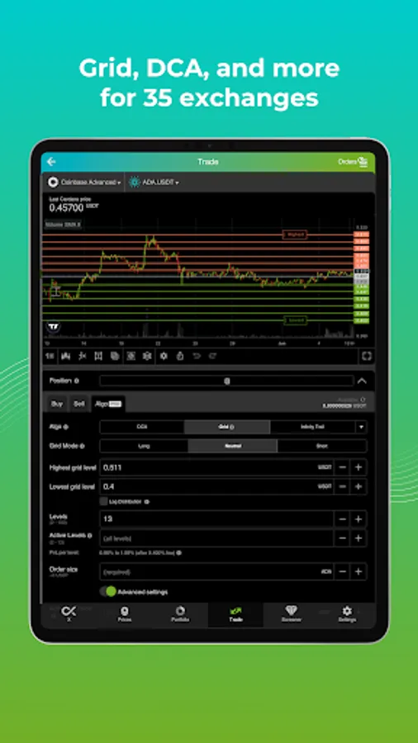Viewport: 418px width, 743px height.
Task: Increase the Active Levels value
Action: (359, 538)
